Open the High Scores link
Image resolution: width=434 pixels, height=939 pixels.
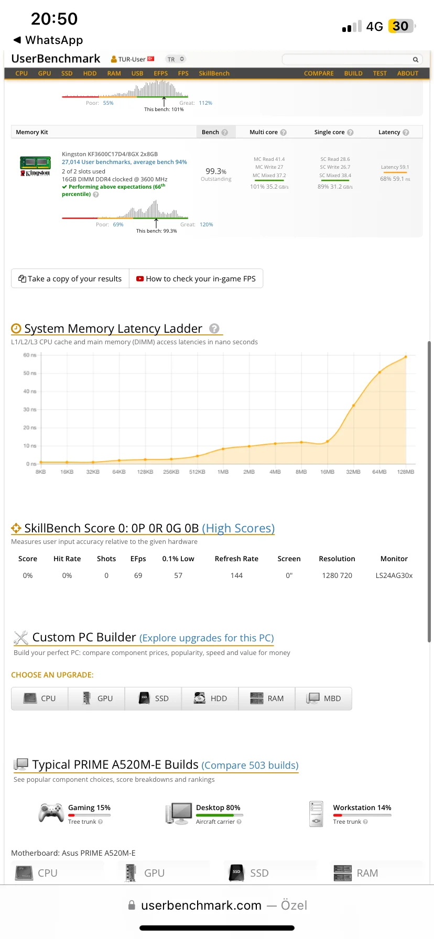pos(238,528)
